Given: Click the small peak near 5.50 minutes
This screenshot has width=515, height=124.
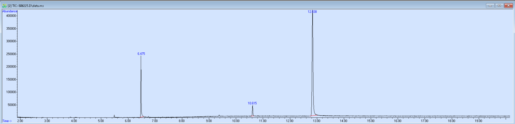Looking at the screenshot, I should click(x=114, y=116).
